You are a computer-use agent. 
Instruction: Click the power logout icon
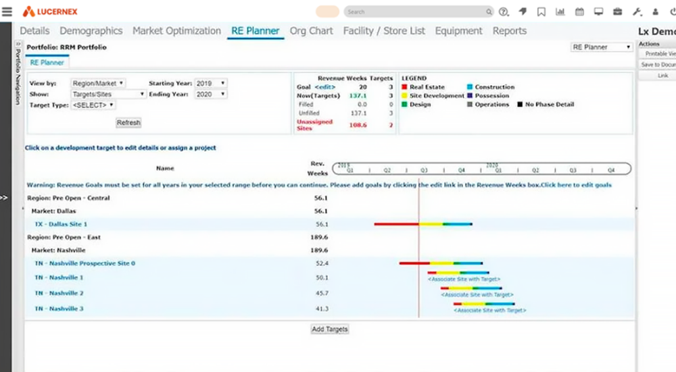[x=673, y=11]
